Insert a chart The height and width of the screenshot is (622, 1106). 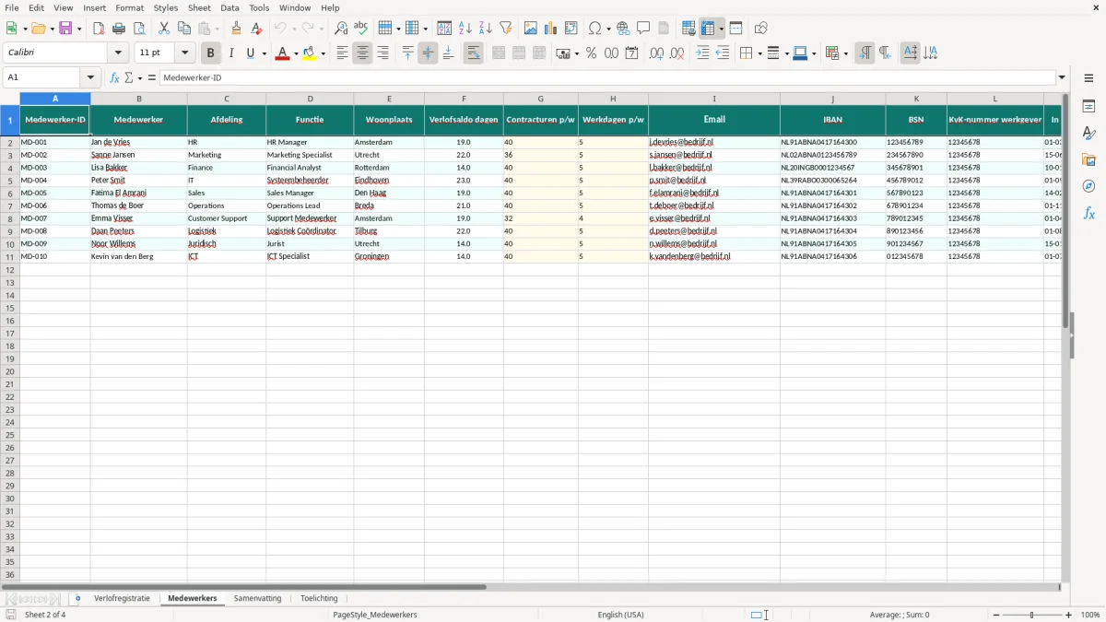(x=551, y=29)
